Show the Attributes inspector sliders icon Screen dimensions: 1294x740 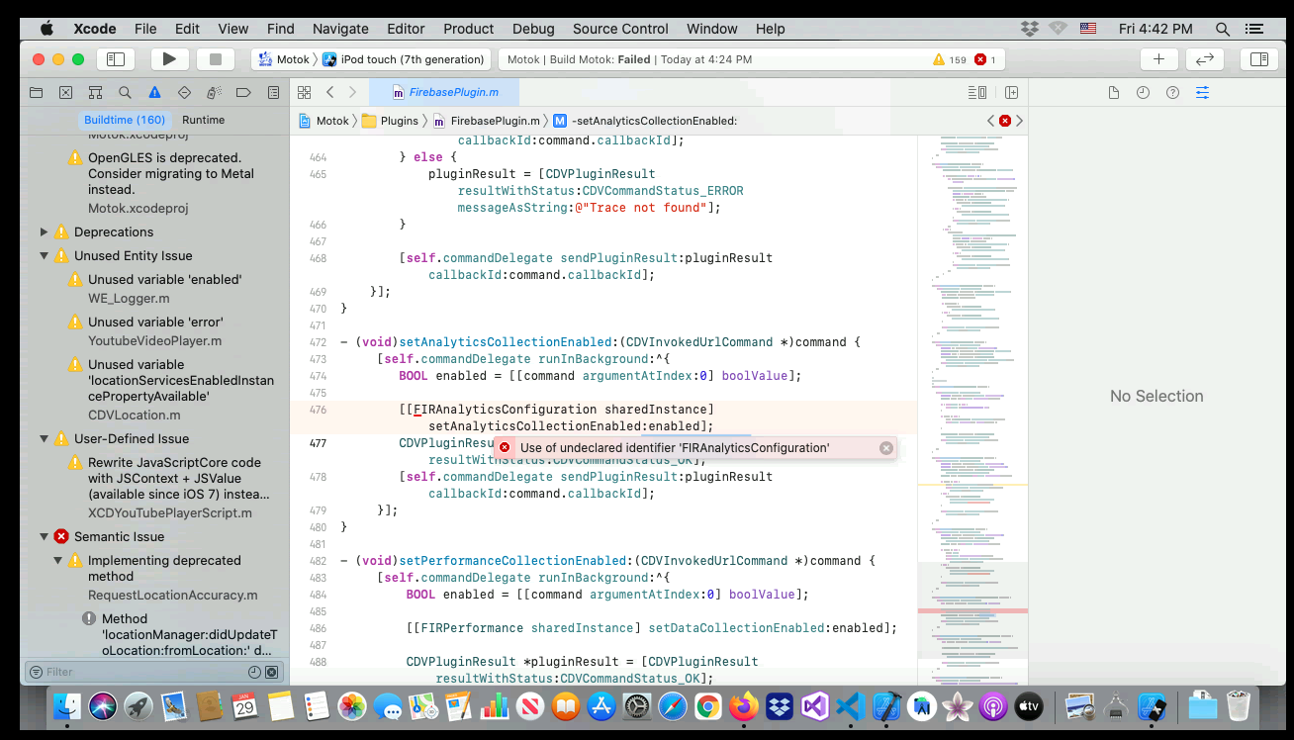click(x=1202, y=93)
